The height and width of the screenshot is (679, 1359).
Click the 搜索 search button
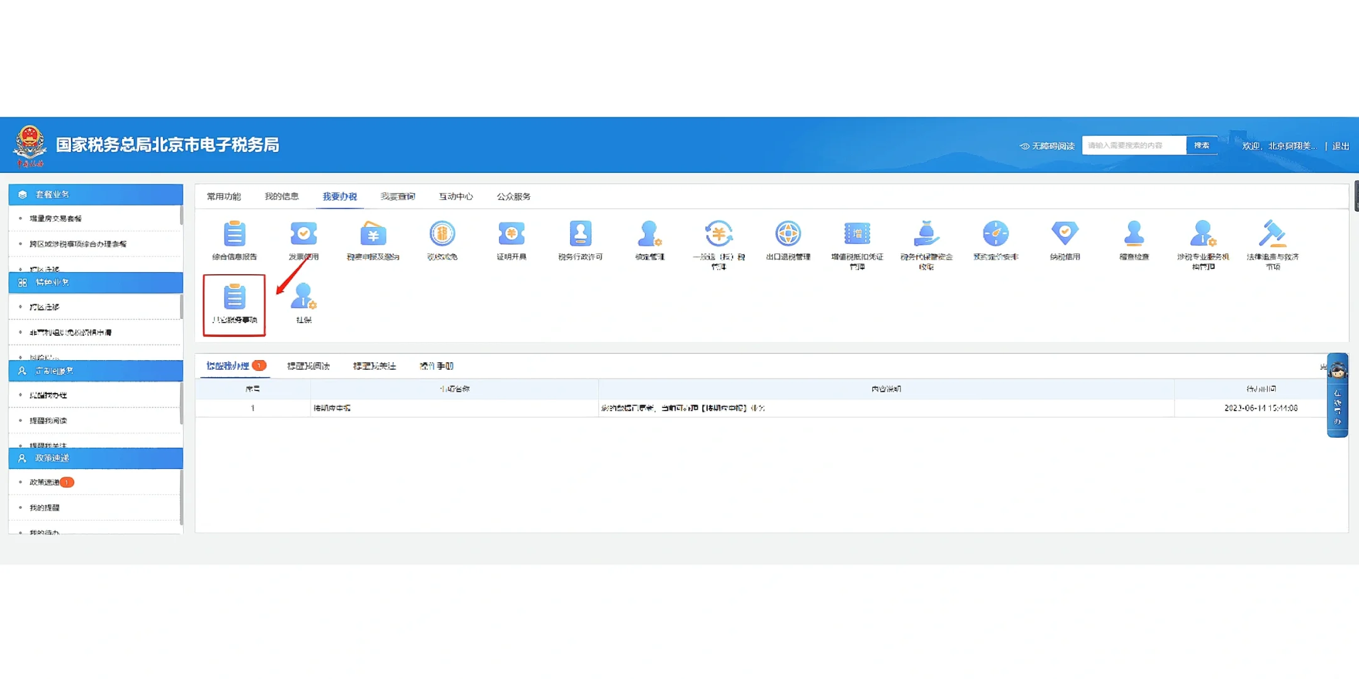(x=1201, y=145)
